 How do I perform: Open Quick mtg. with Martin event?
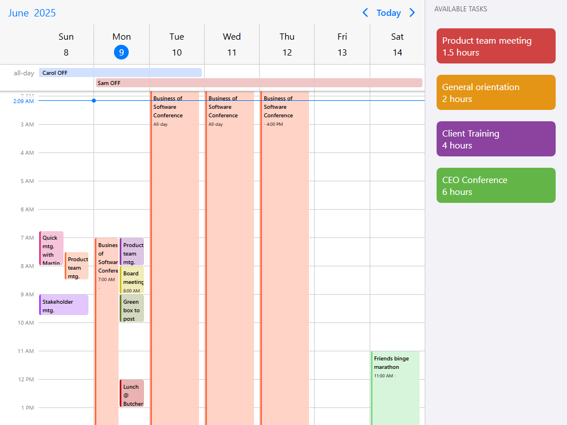(52, 248)
